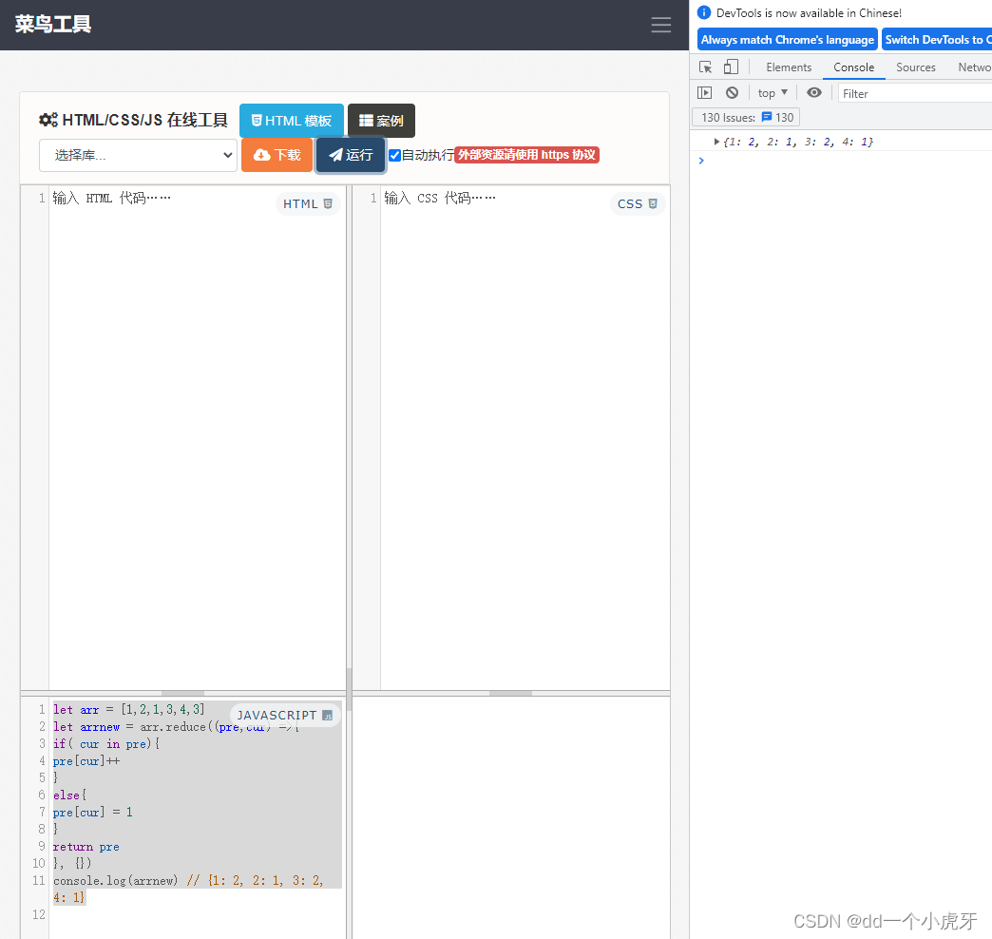Click the 'else{' code line
The image size is (992, 939).
[x=70, y=795]
